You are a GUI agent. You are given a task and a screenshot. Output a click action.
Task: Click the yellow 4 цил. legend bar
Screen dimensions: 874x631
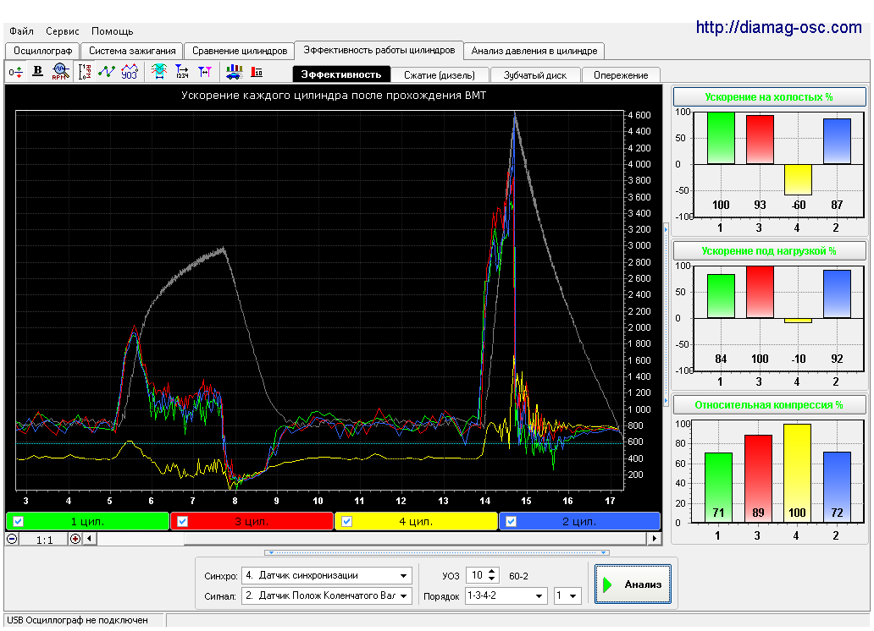click(416, 521)
